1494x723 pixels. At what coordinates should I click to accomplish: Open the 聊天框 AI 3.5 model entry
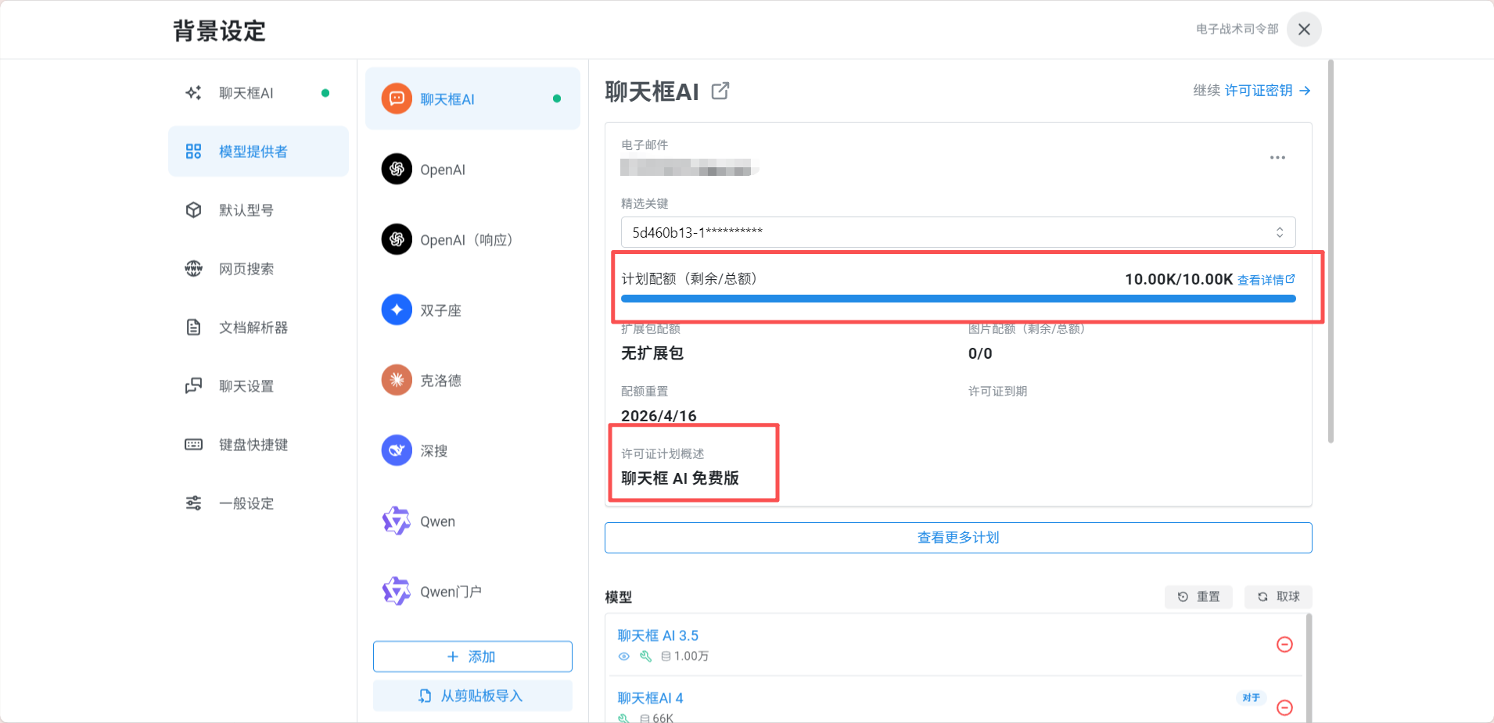tap(658, 635)
